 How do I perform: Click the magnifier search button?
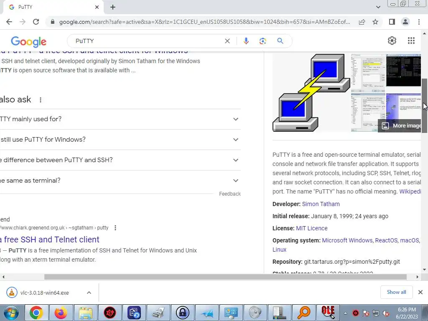280,41
